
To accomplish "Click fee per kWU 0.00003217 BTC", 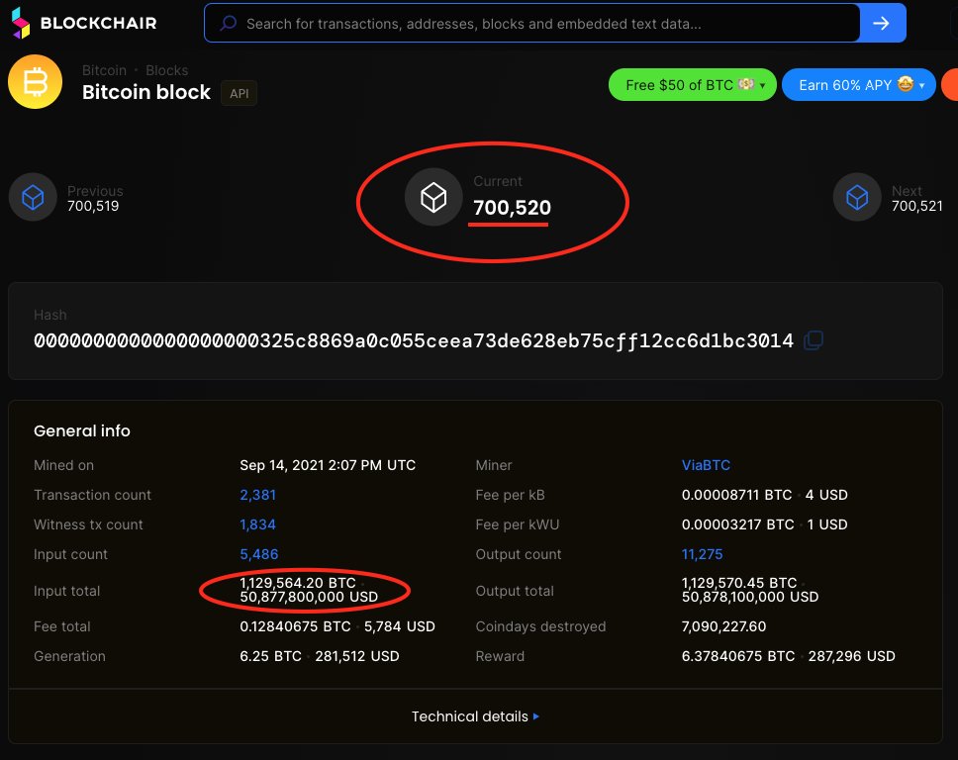I will click(x=738, y=524).
